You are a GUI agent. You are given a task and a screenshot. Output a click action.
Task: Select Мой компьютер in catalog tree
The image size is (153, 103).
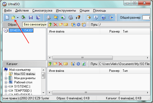pos(20,70)
